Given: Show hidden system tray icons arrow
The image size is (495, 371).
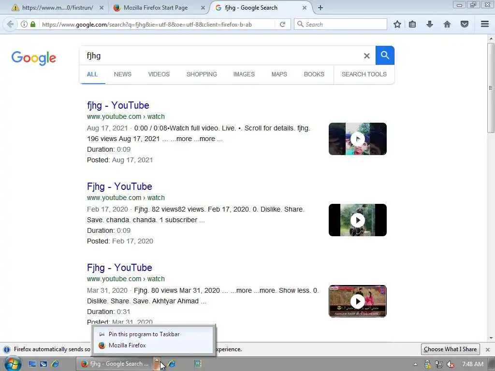Looking at the screenshot, I should coord(415,364).
